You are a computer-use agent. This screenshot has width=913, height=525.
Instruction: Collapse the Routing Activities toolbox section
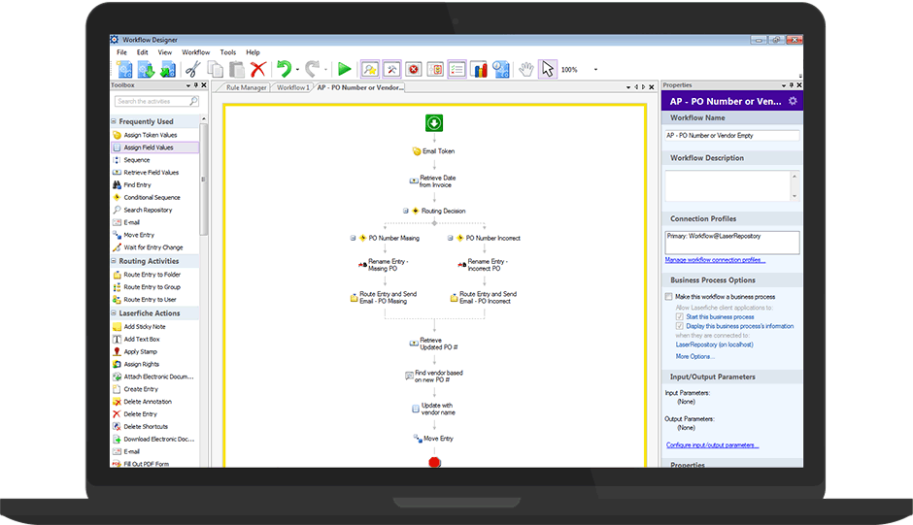click(x=114, y=261)
